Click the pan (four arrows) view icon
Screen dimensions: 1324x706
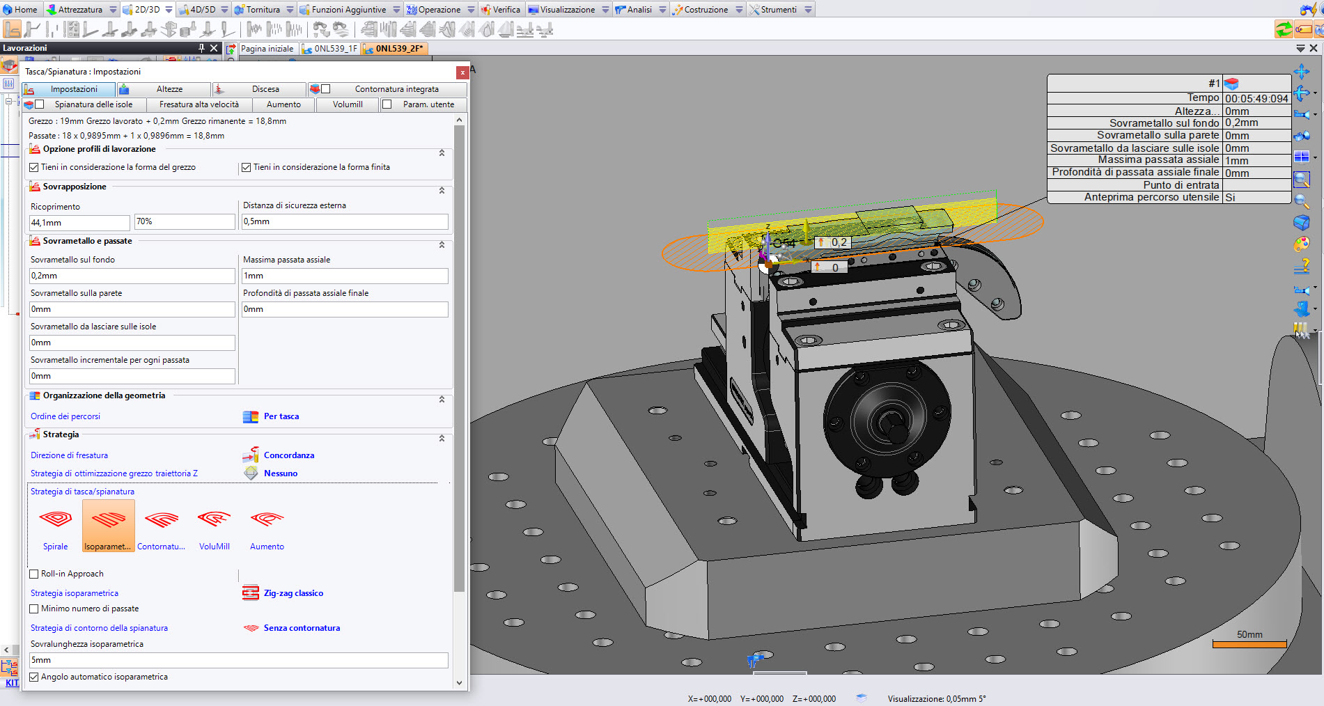click(1301, 72)
